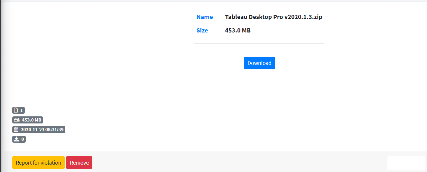Click the calendar icon beside upload date
Image resolution: width=427 pixels, height=172 pixels.
click(x=16, y=130)
